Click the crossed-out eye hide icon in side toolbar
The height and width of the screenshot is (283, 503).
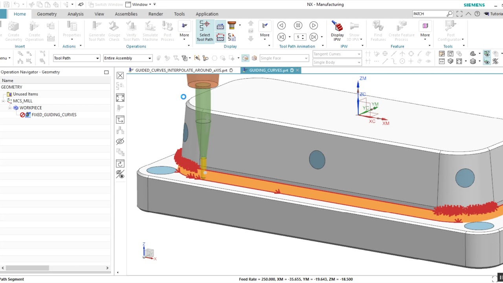point(120,141)
